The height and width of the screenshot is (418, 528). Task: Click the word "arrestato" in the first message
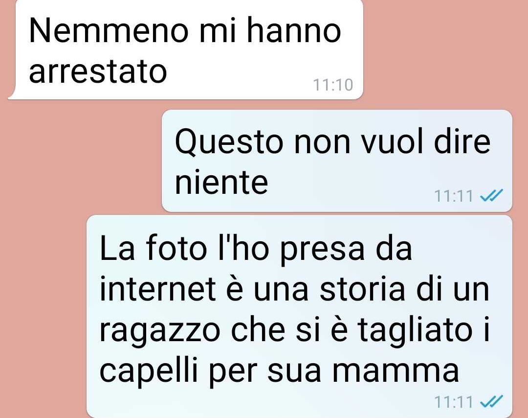pyautogui.click(x=98, y=71)
